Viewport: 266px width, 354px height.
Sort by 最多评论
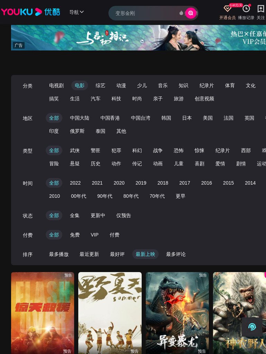click(x=176, y=254)
